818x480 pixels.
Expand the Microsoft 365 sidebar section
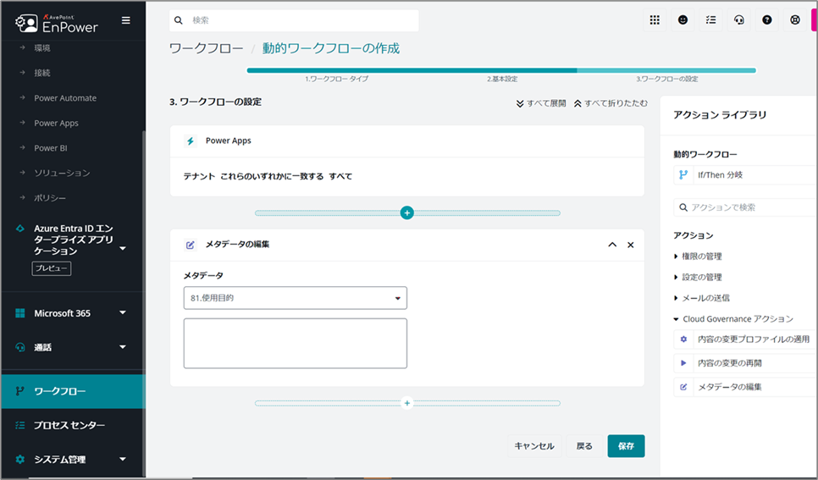(123, 312)
